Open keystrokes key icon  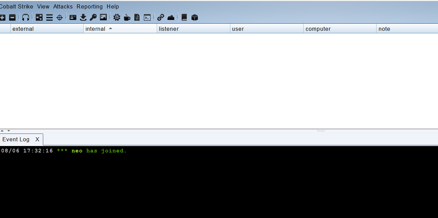tap(93, 18)
